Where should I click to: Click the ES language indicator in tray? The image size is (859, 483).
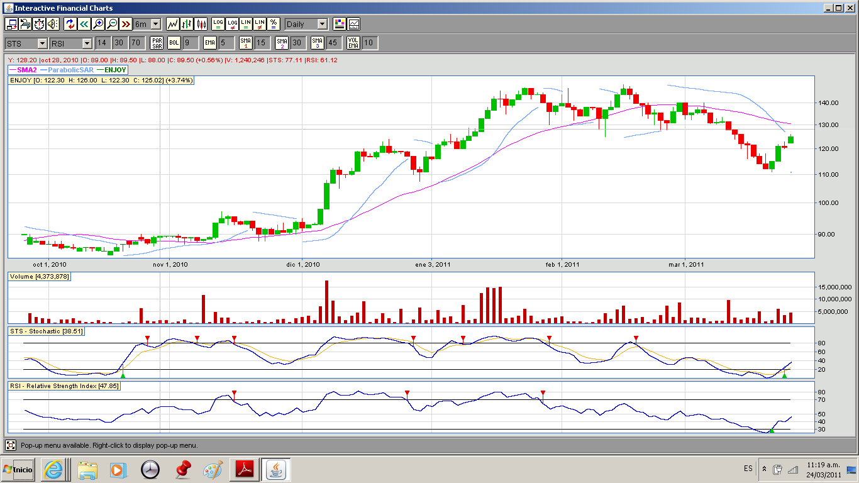point(748,469)
